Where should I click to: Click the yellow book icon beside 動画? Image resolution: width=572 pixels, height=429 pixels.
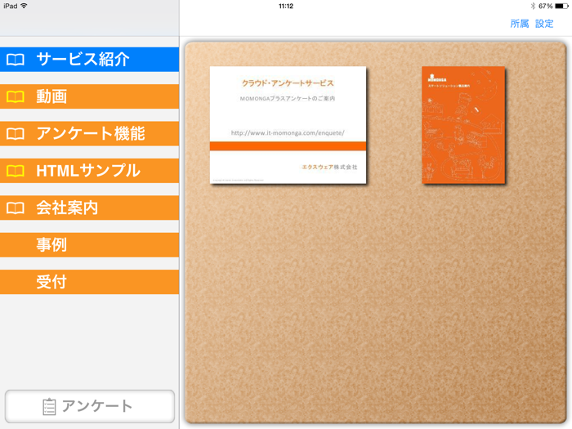pyautogui.click(x=16, y=97)
